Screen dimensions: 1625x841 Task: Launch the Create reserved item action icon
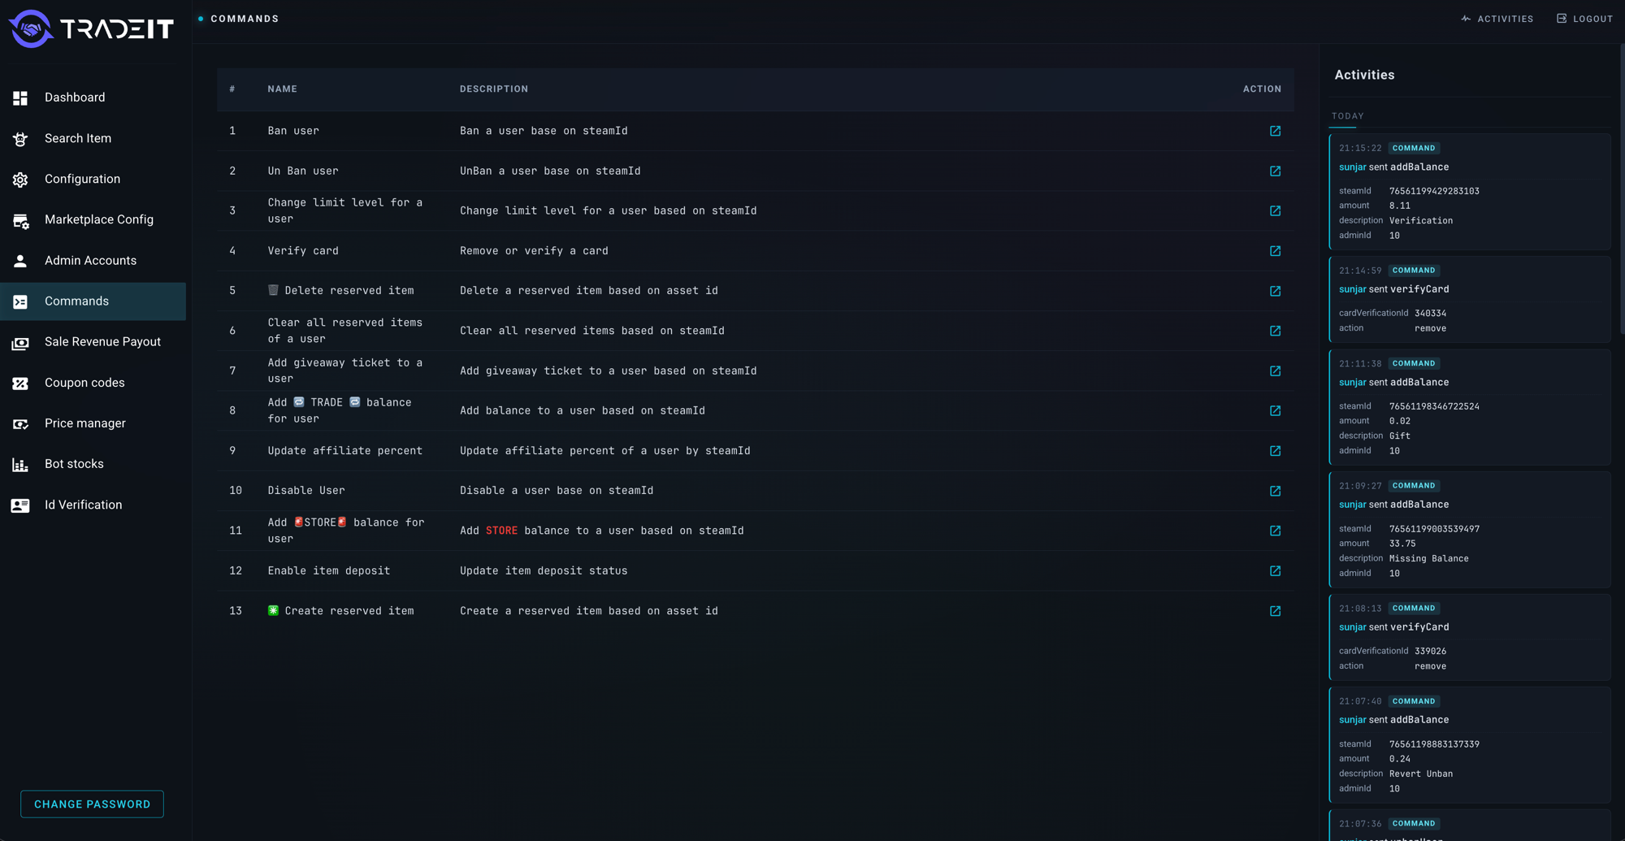tap(1275, 610)
